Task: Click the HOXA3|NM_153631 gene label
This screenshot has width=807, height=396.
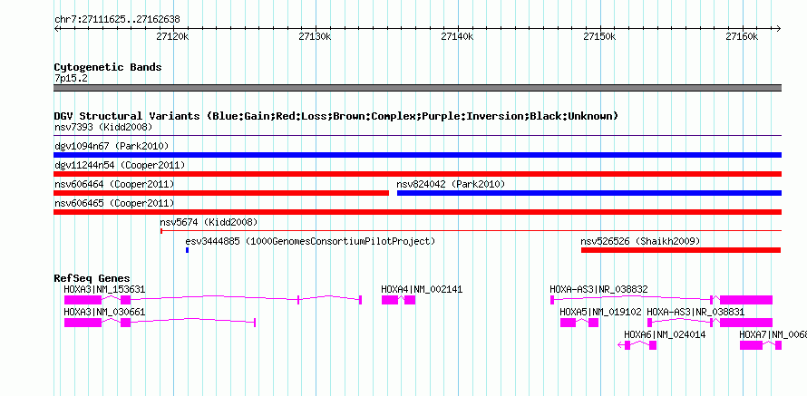Action: [104, 290]
